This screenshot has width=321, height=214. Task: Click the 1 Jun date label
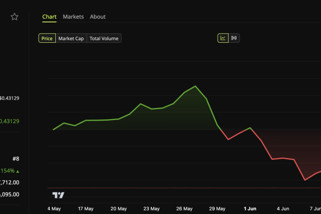tap(250, 209)
